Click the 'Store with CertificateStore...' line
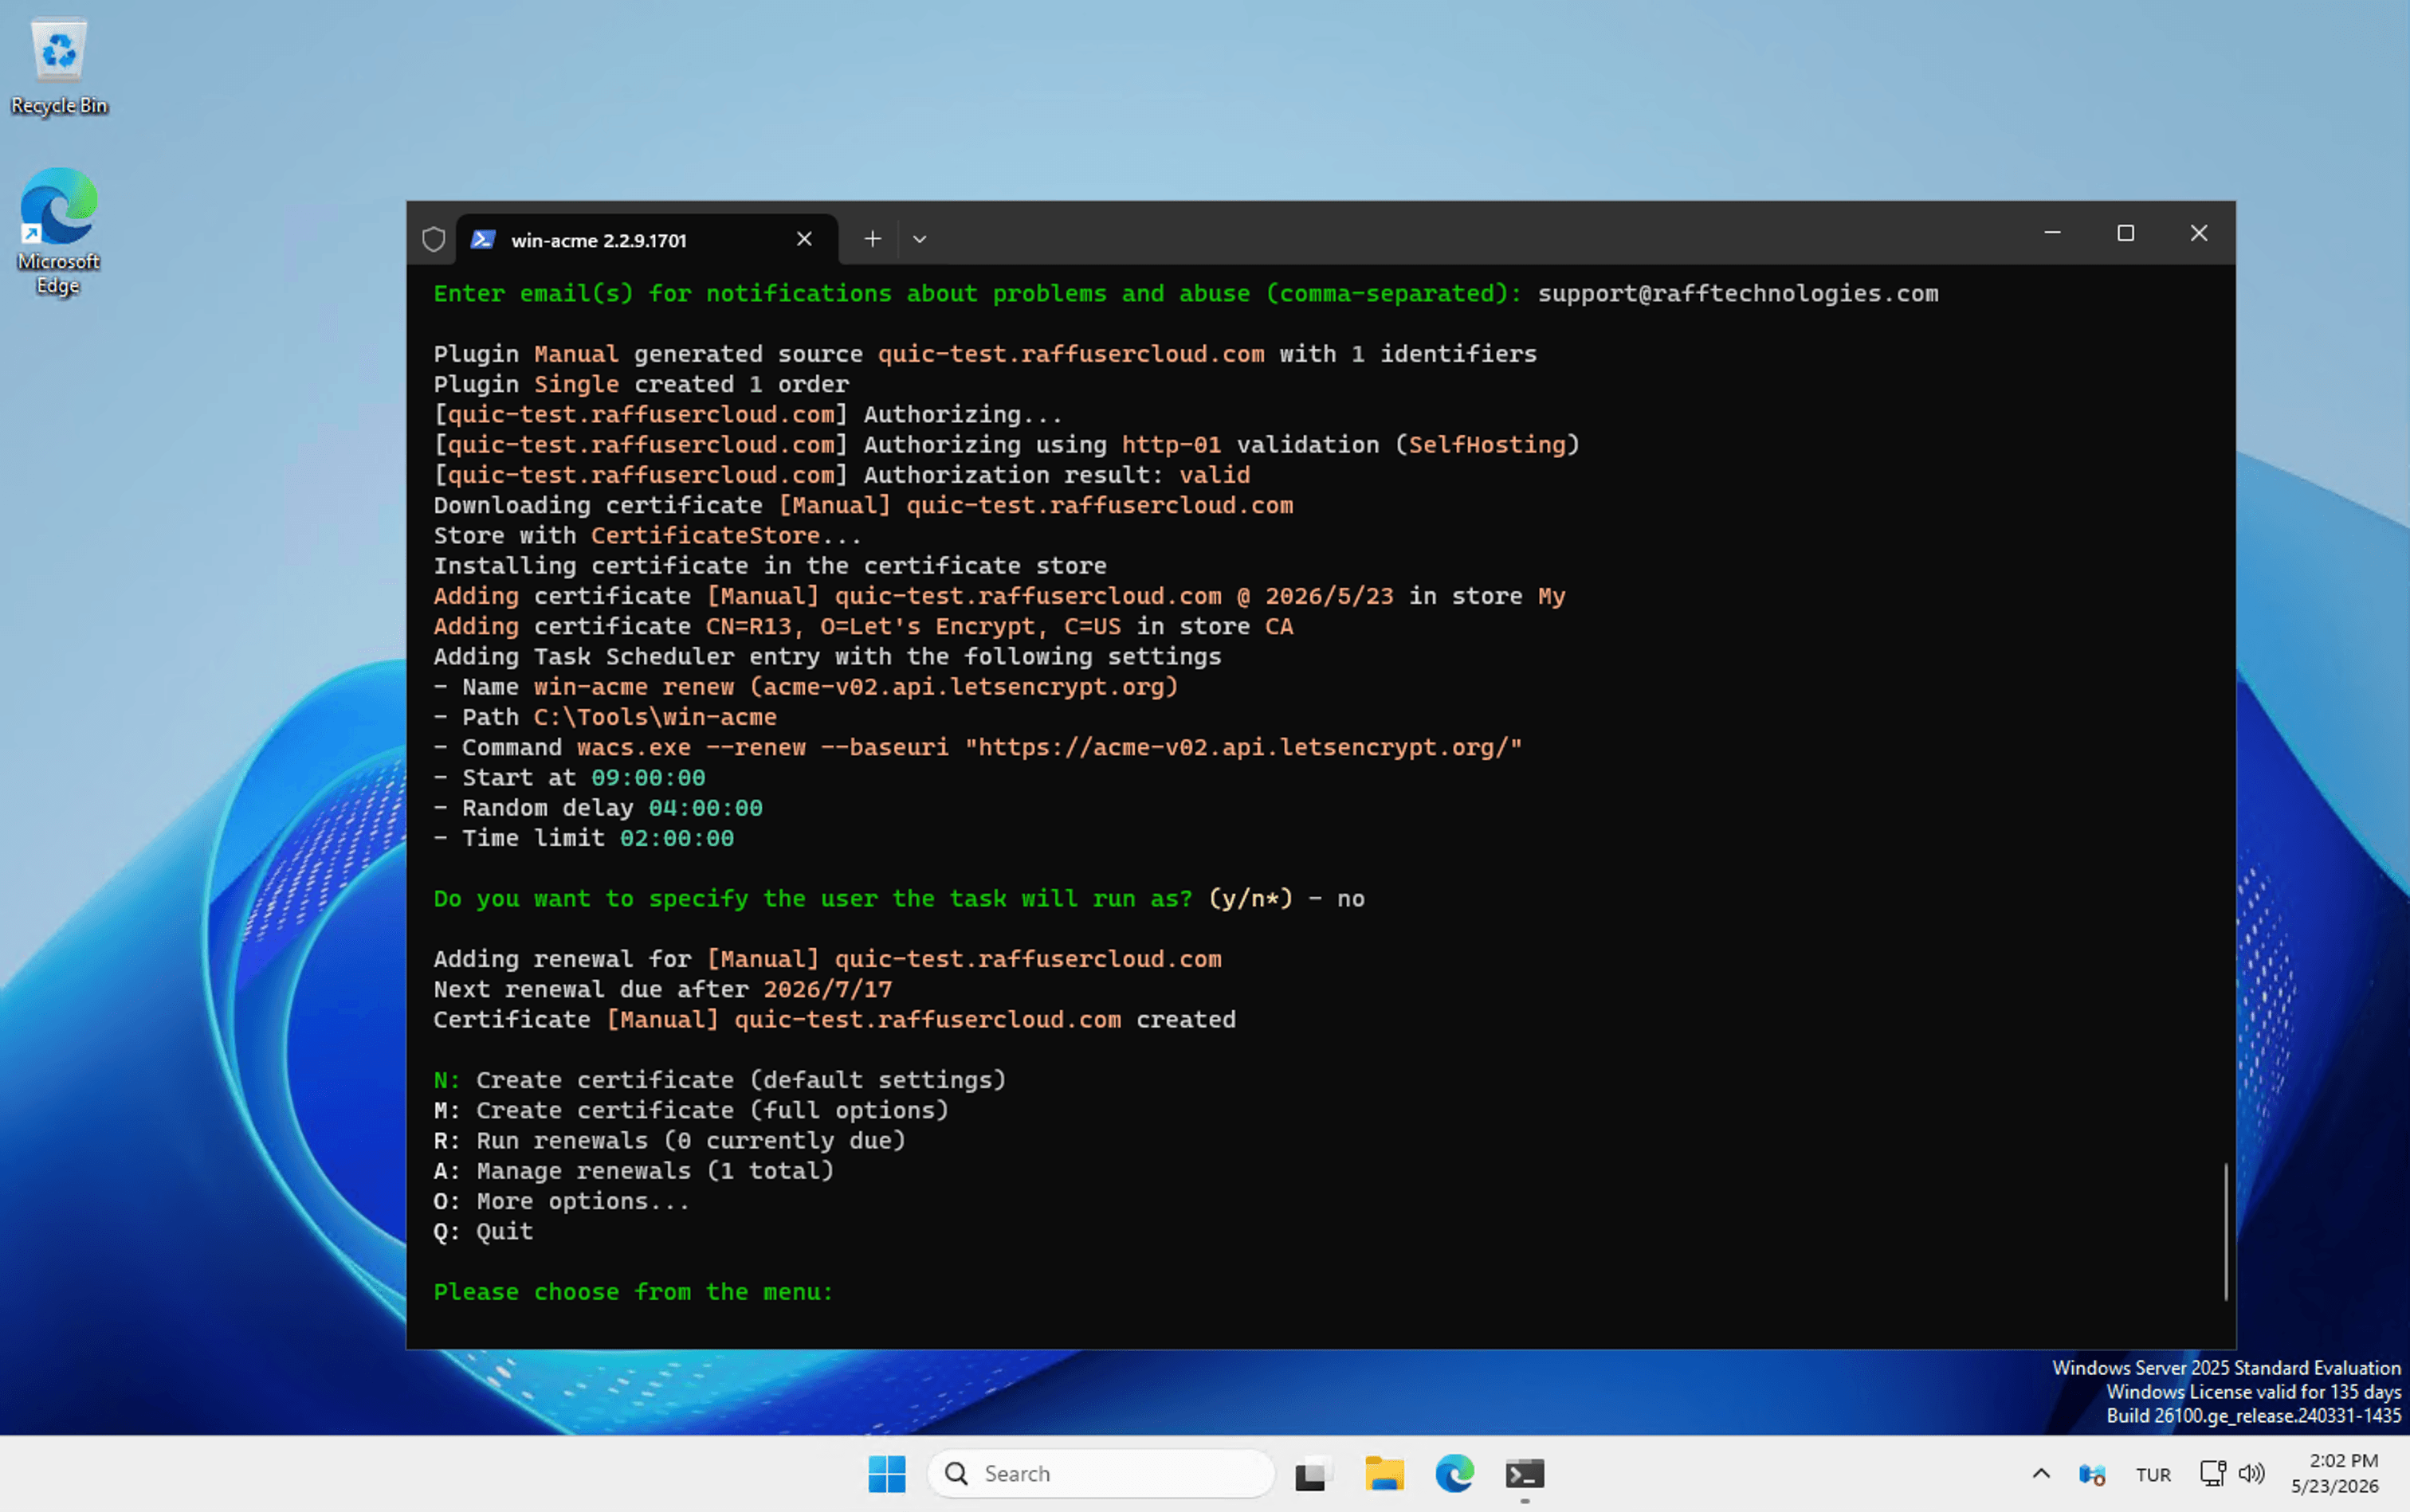2410x1512 pixels. (x=647, y=535)
